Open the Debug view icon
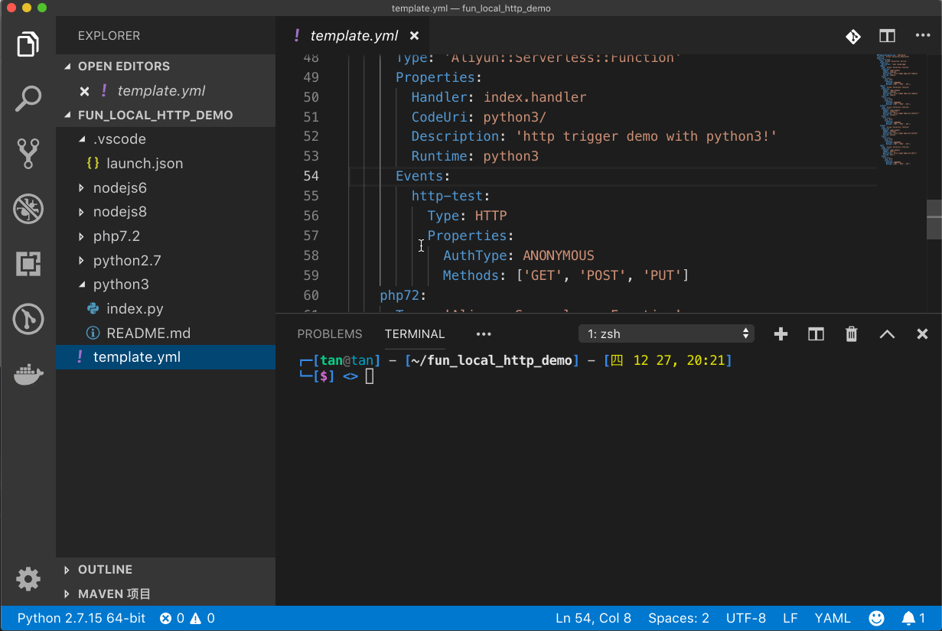The image size is (942, 631). pos(28,208)
